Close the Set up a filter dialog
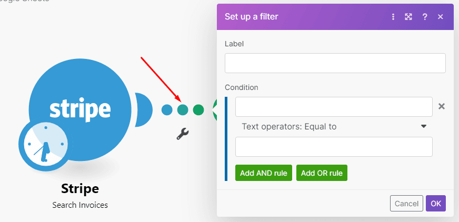 click(441, 17)
